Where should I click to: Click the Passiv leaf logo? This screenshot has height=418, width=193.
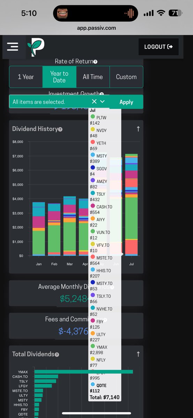coord(36,48)
